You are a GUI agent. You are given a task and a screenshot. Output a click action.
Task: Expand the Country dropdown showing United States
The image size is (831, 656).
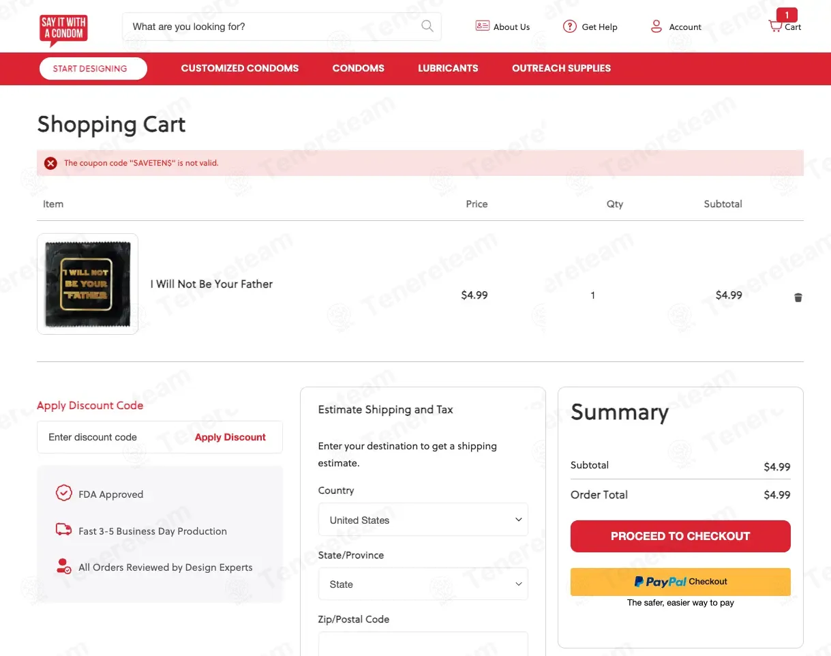tap(423, 520)
